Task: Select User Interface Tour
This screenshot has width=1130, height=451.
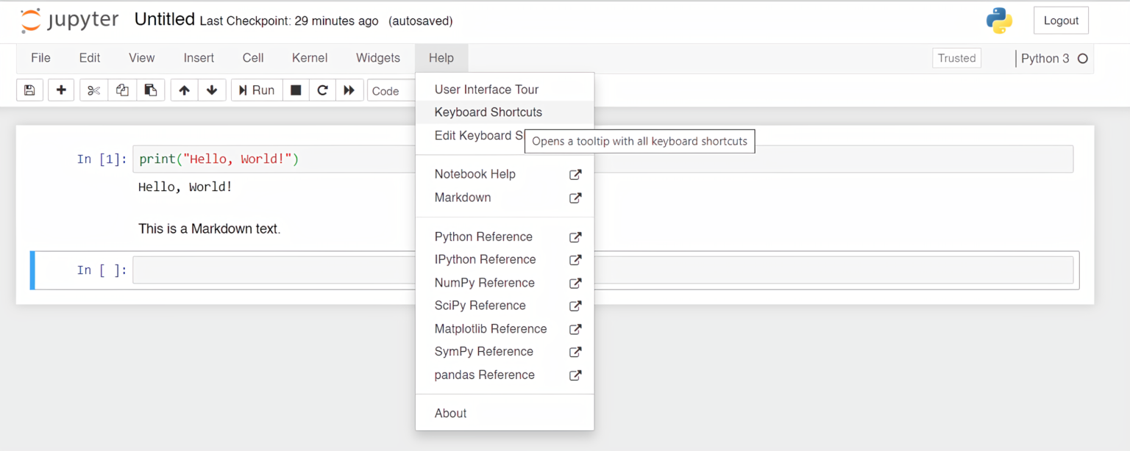Action: coord(505,90)
